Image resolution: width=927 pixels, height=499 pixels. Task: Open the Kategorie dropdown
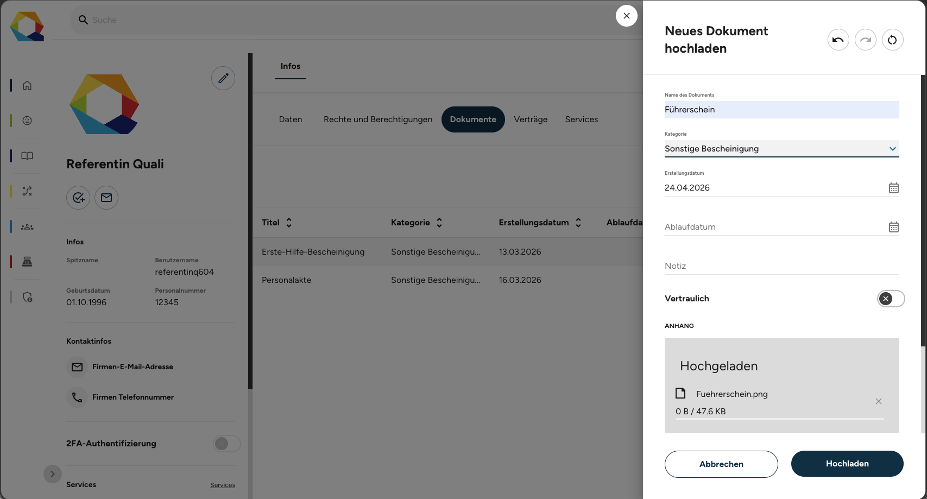pyautogui.click(x=781, y=149)
